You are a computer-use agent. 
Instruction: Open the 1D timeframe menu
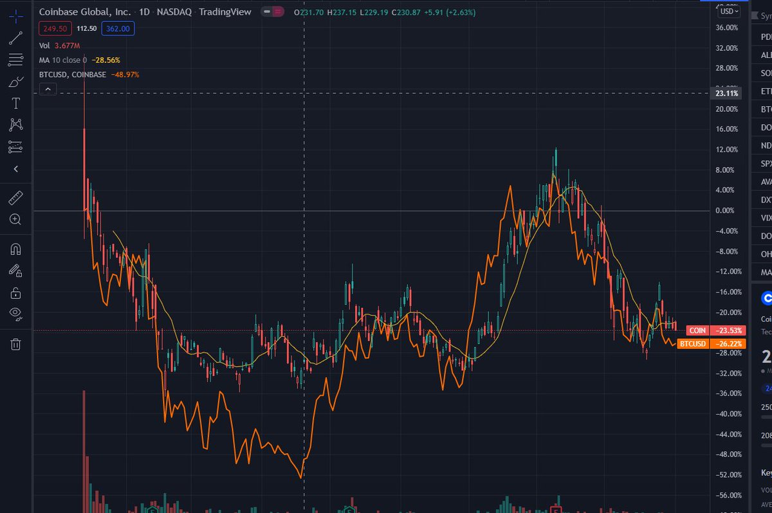pos(145,12)
